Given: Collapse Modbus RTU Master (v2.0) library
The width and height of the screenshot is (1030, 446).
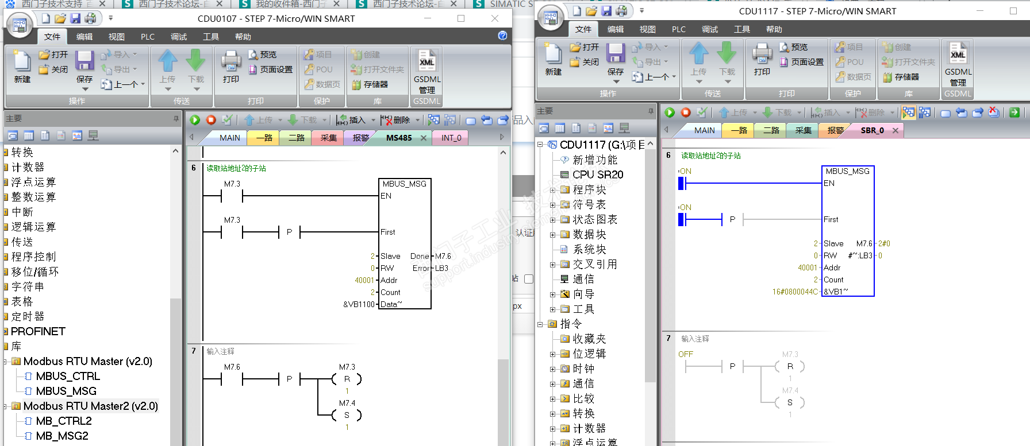Looking at the screenshot, I should pyautogui.click(x=6, y=362).
